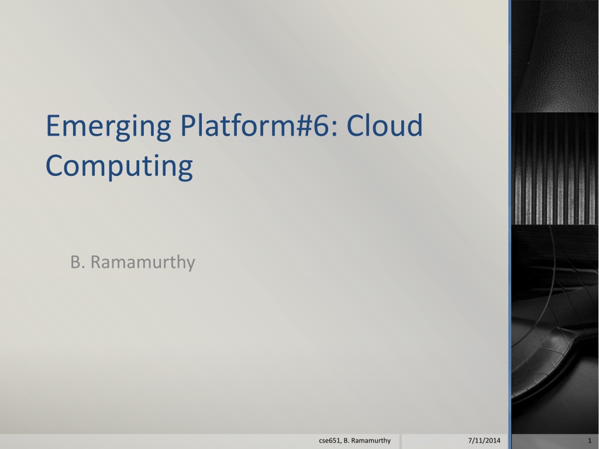Click the blank slide area above the title
599x449 pixels.
[252, 53]
